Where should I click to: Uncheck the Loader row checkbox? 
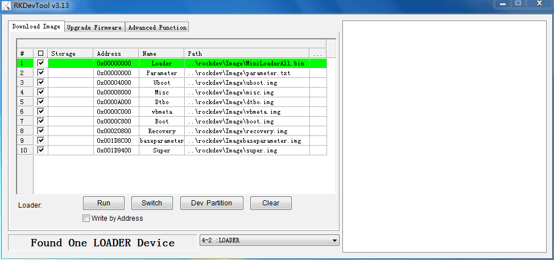[40, 63]
